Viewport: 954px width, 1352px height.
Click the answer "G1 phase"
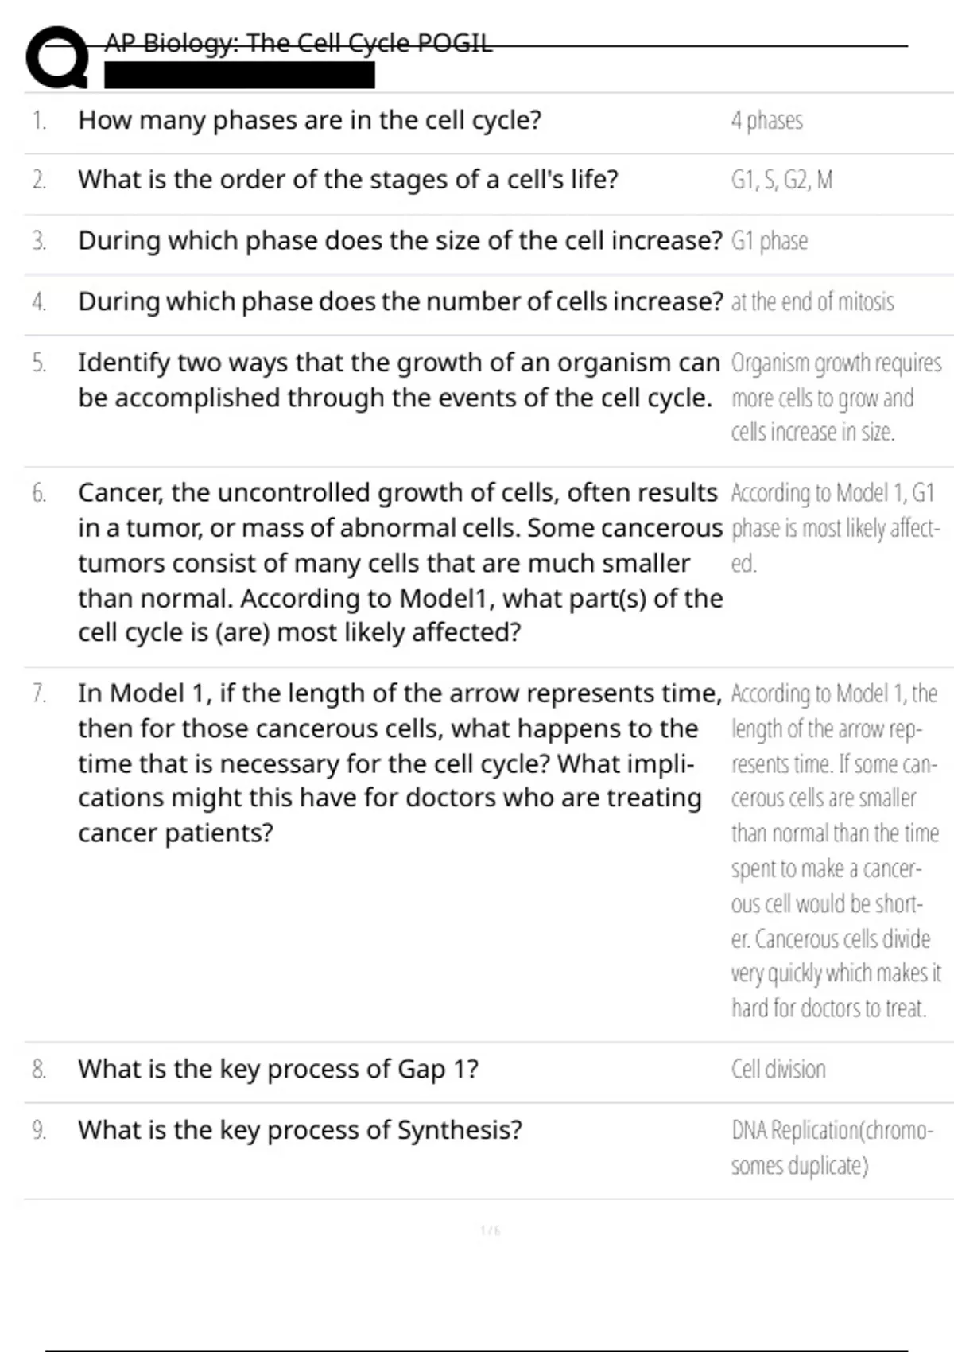coord(769,241)
